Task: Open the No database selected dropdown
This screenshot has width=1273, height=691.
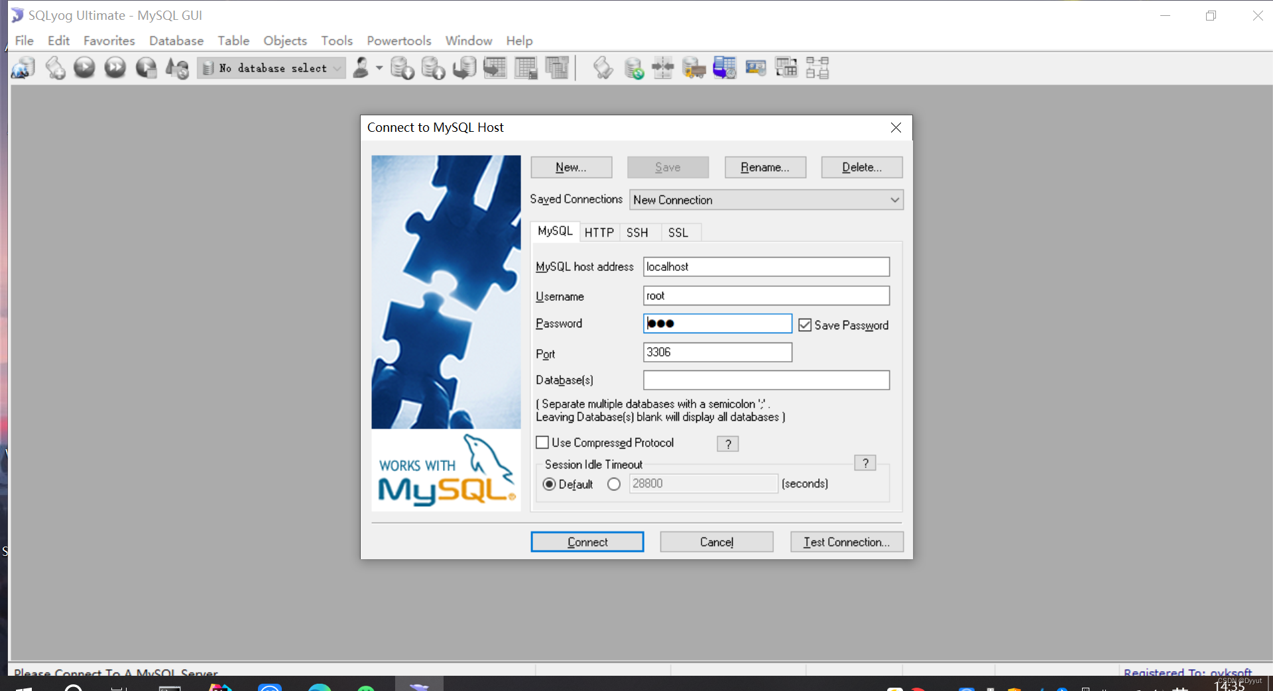Action: [272, 68]
